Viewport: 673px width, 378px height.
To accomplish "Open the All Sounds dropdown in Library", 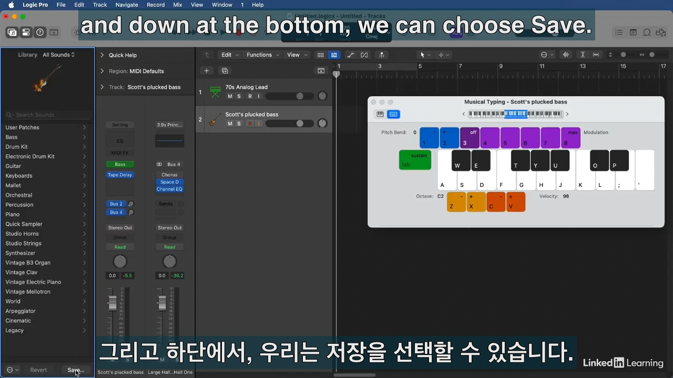I will 59,55.
